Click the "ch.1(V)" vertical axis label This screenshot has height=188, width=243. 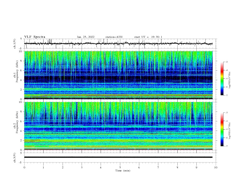(15, 44)
